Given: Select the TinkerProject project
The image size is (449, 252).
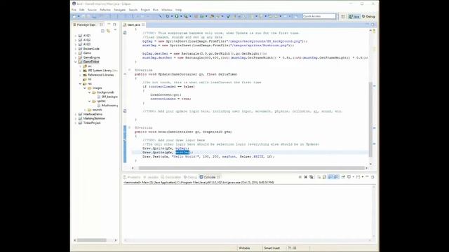Looking at the screenshot, I should pos(89,123).
